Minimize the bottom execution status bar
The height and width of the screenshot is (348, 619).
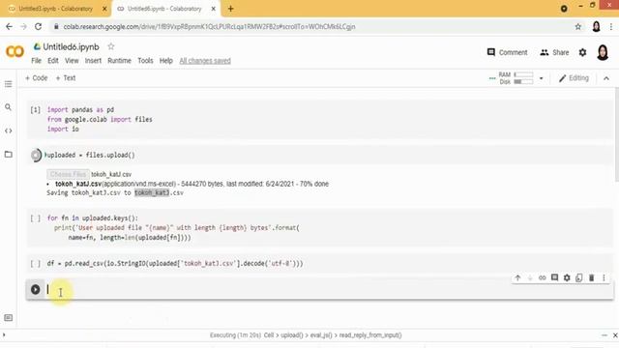click(x=604, y=335)
